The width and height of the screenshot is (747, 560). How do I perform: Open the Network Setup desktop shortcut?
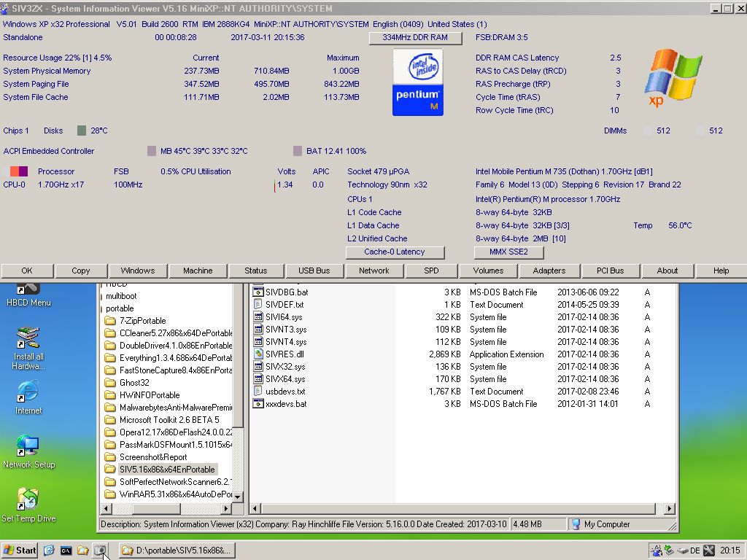coord(28,451)
